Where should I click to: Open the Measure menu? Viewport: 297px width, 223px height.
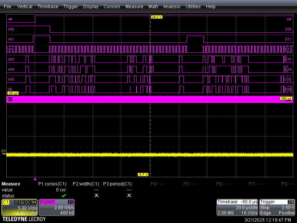[x=134, y=6]
